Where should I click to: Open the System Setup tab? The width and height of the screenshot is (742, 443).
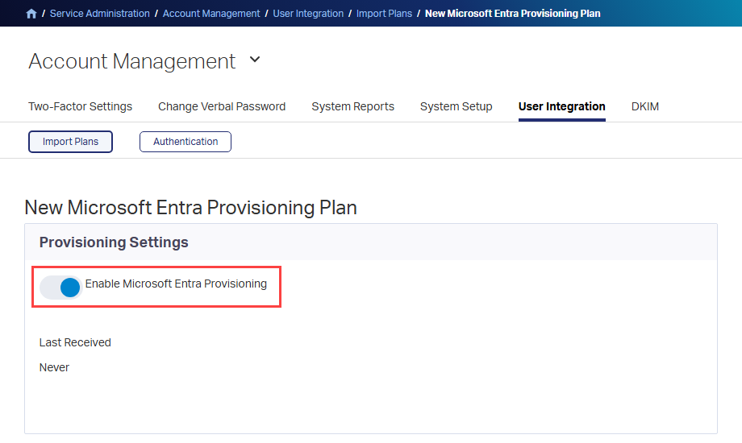click(x=456, y=106)
